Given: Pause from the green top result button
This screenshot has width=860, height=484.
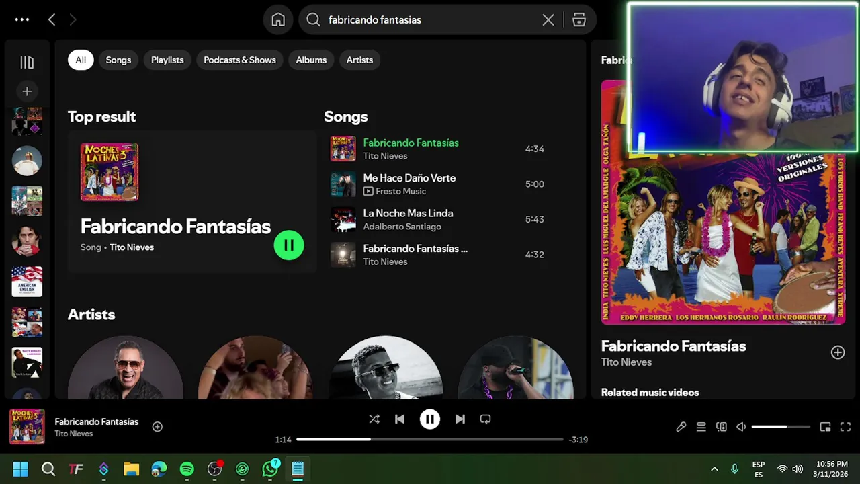Looking at the screenshot, I should click(289, 245).
